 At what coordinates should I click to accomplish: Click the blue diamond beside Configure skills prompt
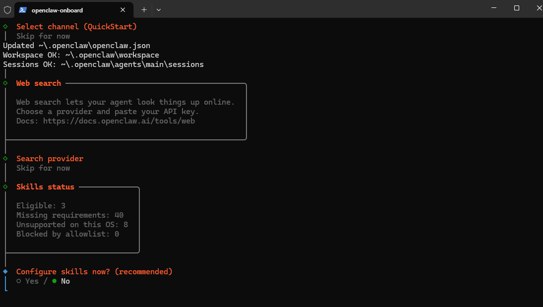coord(5,271)
